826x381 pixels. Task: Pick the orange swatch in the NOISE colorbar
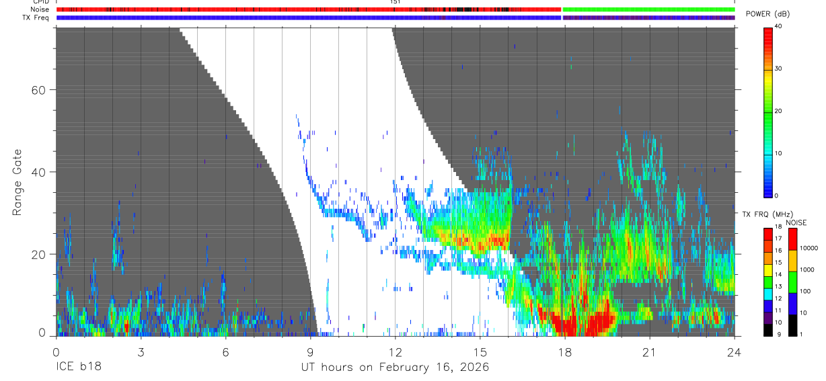792,261
